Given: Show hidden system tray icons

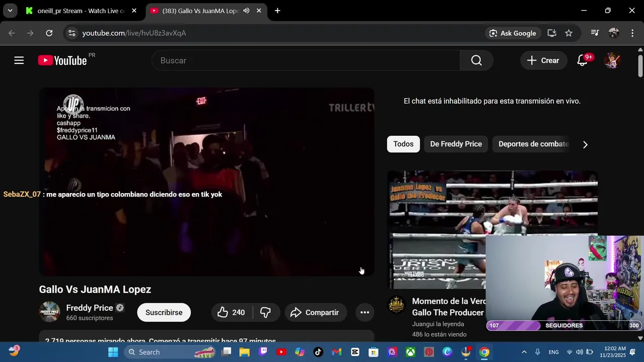Looking at the screenshot, I should 524,352.
